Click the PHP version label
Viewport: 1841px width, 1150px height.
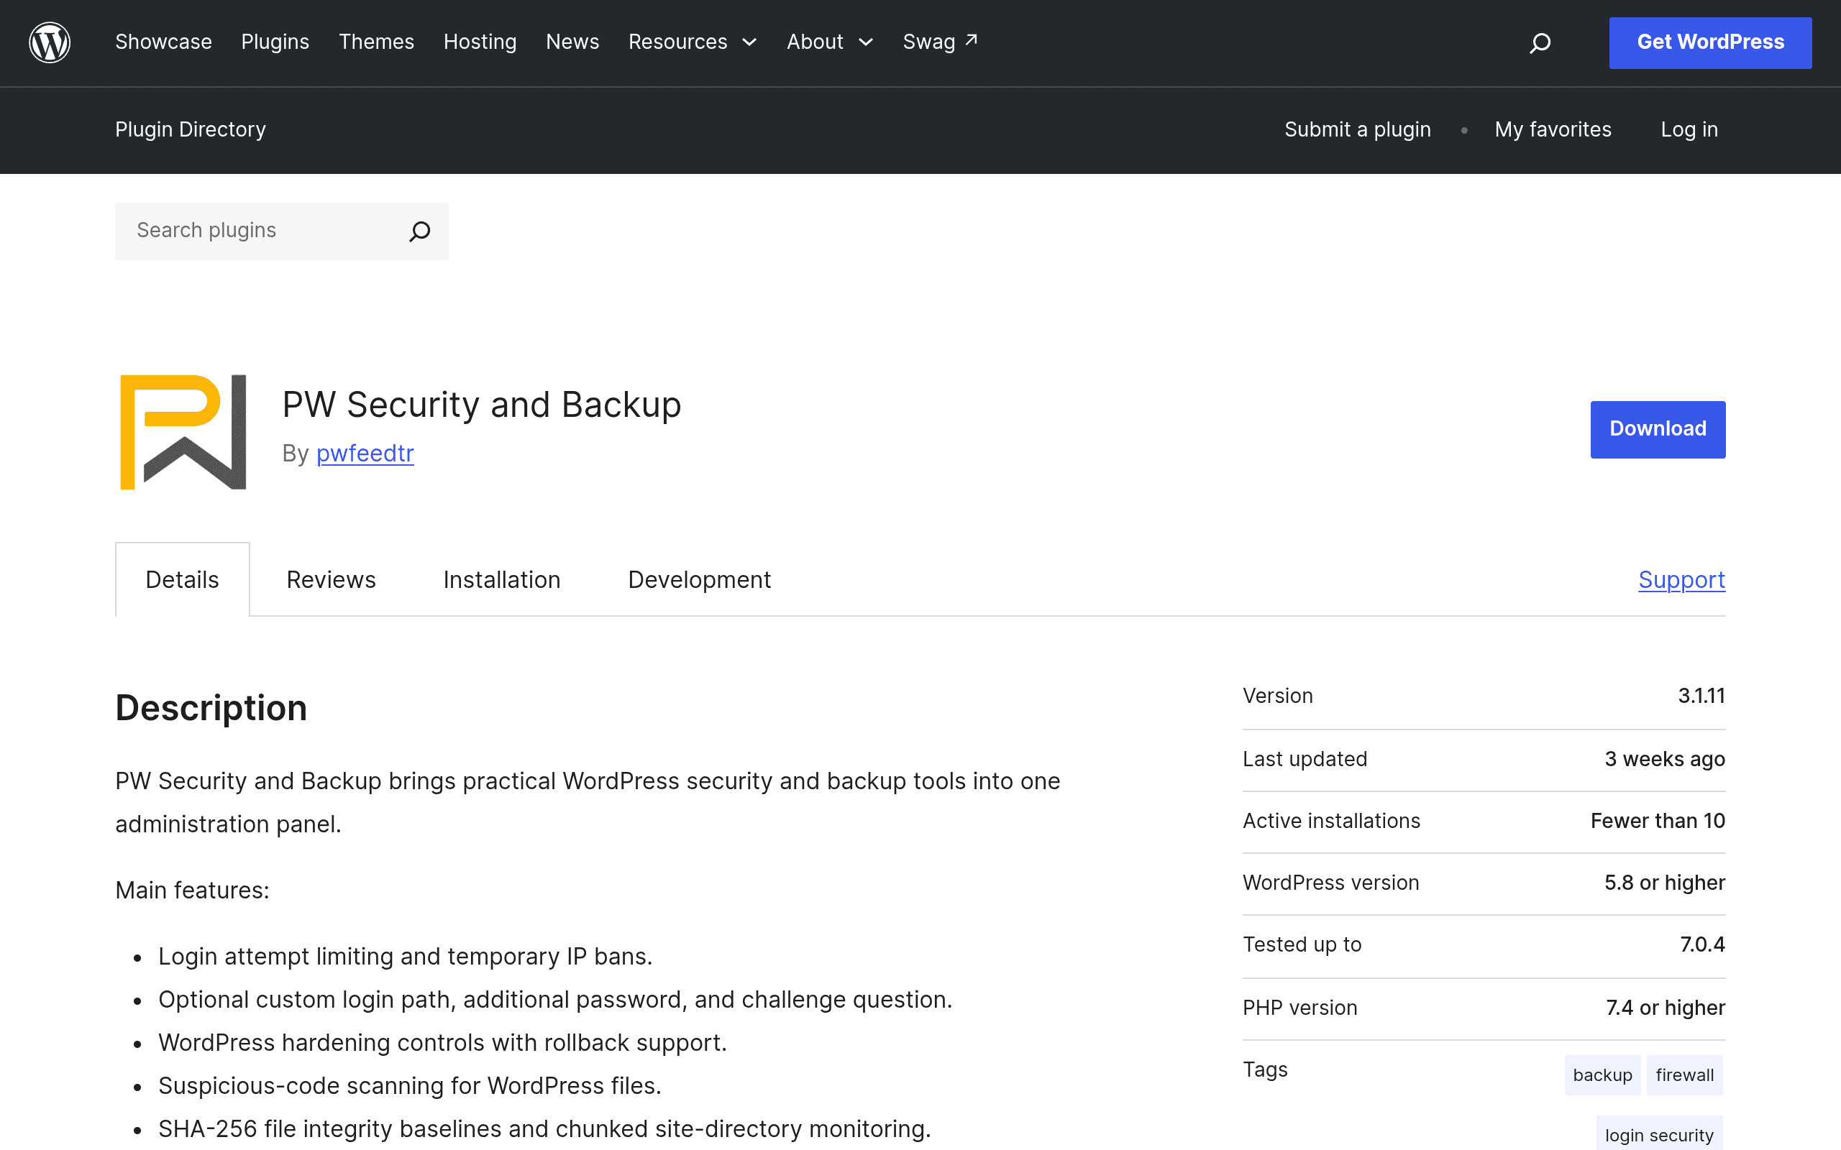[1299, 1008]
